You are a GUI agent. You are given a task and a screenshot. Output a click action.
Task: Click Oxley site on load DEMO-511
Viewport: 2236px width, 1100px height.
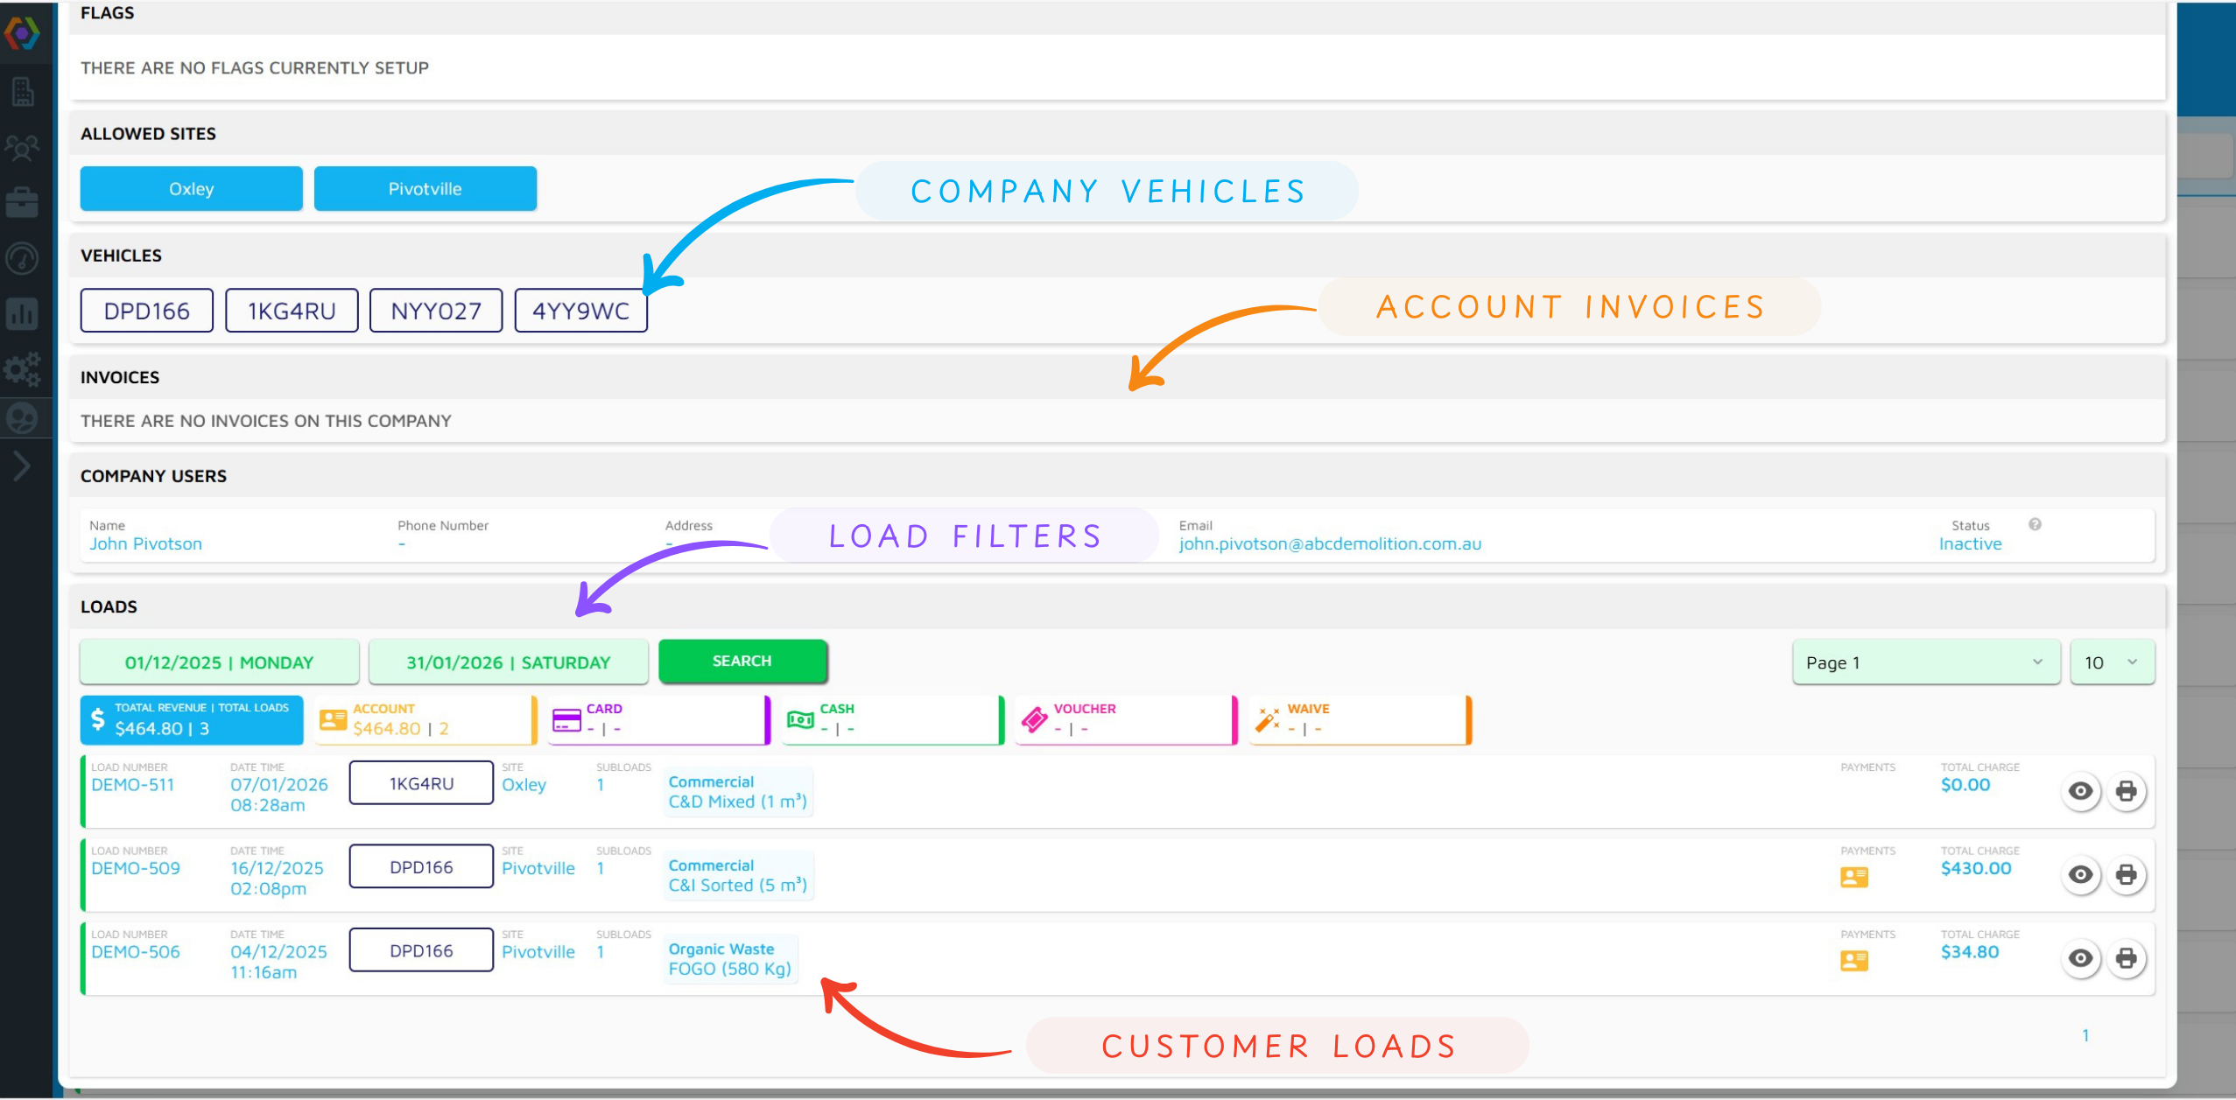(x=524, y=785)
